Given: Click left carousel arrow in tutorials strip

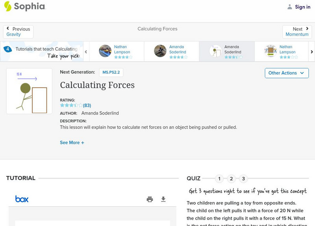Looking at the screenshot, I should 86,52.
